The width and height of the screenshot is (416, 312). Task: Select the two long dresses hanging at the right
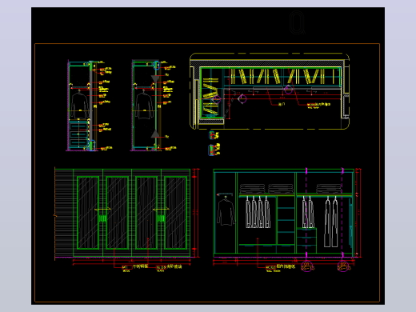[x=331, y=222]
